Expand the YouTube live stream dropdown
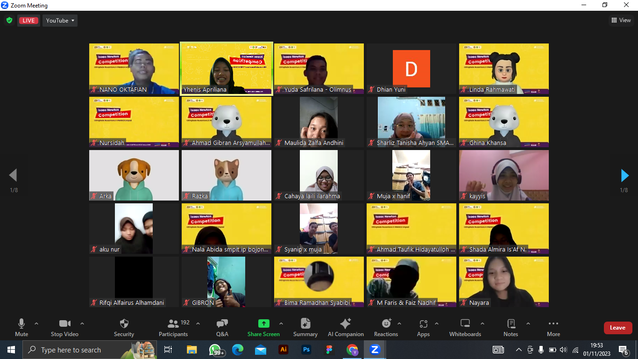 pyautogui.click(x=60, y=21)
